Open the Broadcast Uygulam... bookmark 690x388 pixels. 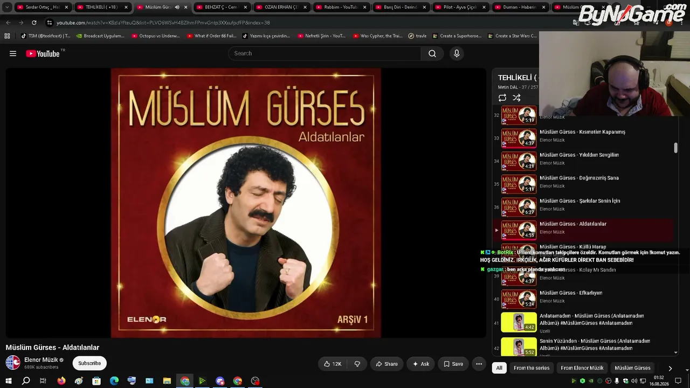coord(100,36)
